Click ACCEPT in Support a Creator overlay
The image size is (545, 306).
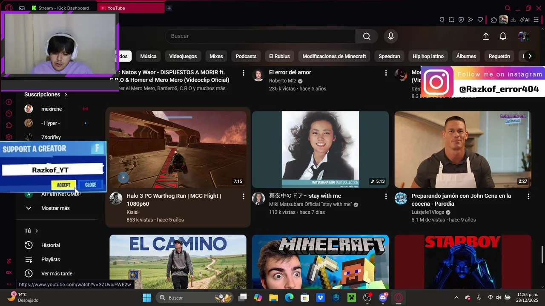(x=63, y=185)
